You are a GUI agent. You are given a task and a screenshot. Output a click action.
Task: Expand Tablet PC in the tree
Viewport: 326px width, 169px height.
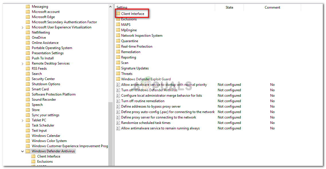pyautogui.click(x=22, y=120)
